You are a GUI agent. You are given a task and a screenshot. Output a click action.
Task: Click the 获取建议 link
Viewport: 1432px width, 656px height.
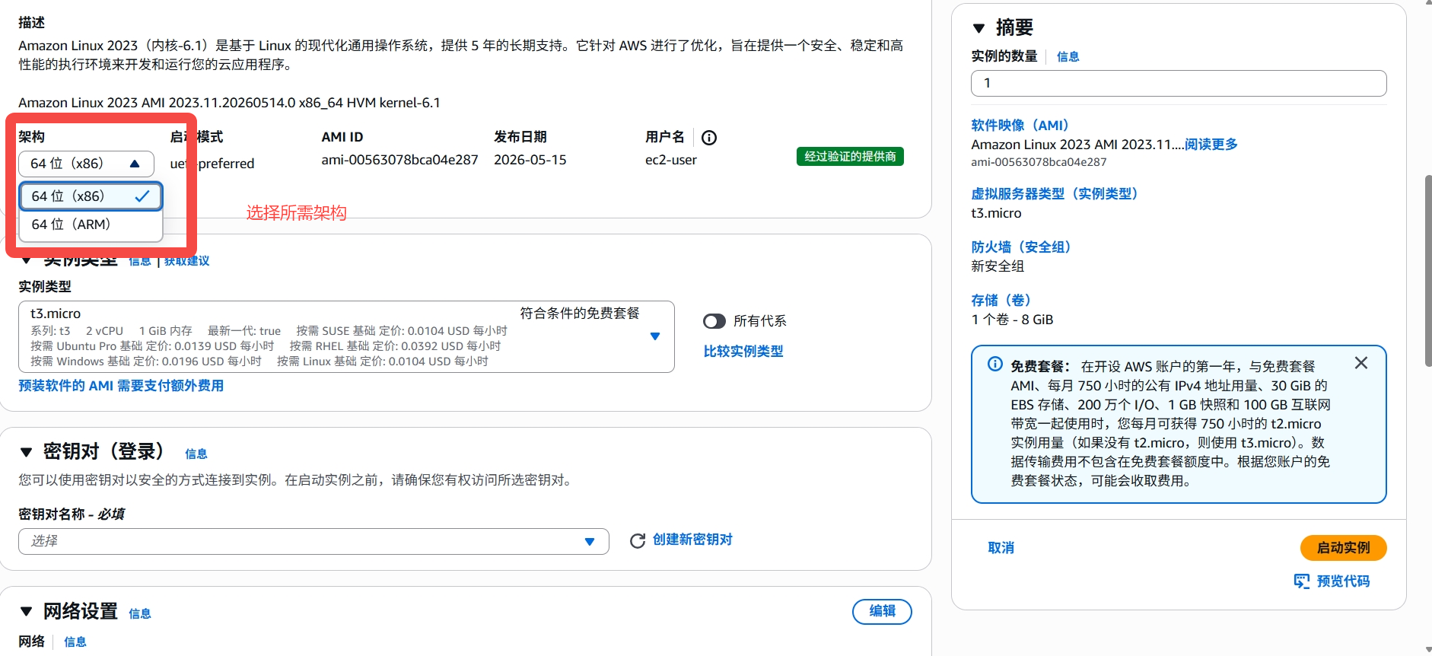click(186, 261)
